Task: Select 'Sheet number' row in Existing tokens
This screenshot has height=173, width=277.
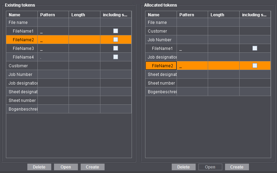Action: coord(69,100)
